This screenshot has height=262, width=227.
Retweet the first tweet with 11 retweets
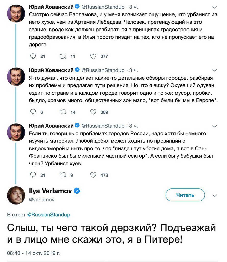(63, 56)
